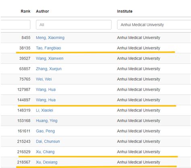
Task: Open author link Gao, Peng
Action: click(45, 131)
